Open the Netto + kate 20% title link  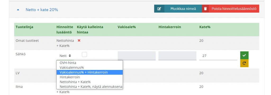[42, 10]
